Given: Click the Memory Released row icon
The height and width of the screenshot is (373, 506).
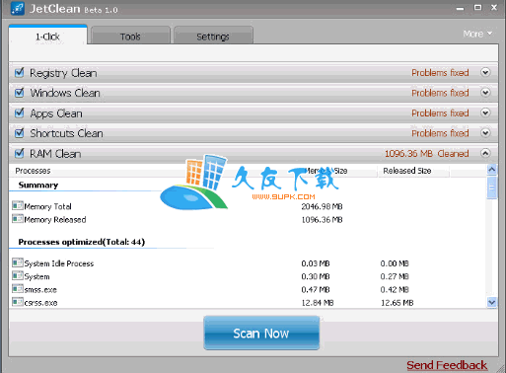Looking at the screenshot, I should click(x=18, y=219).
